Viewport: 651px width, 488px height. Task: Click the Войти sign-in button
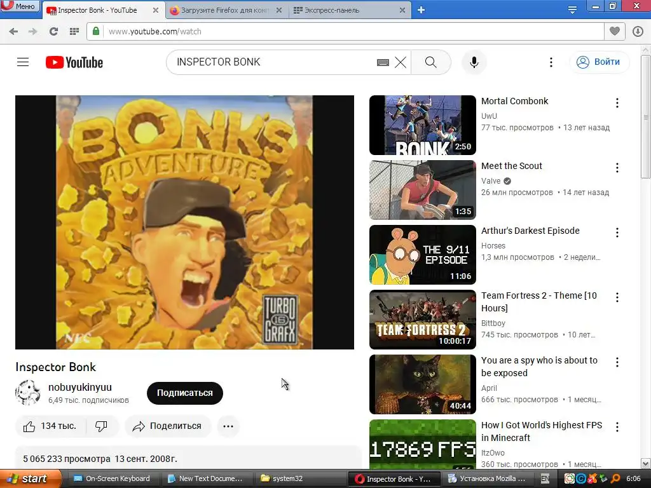point(600,62)
